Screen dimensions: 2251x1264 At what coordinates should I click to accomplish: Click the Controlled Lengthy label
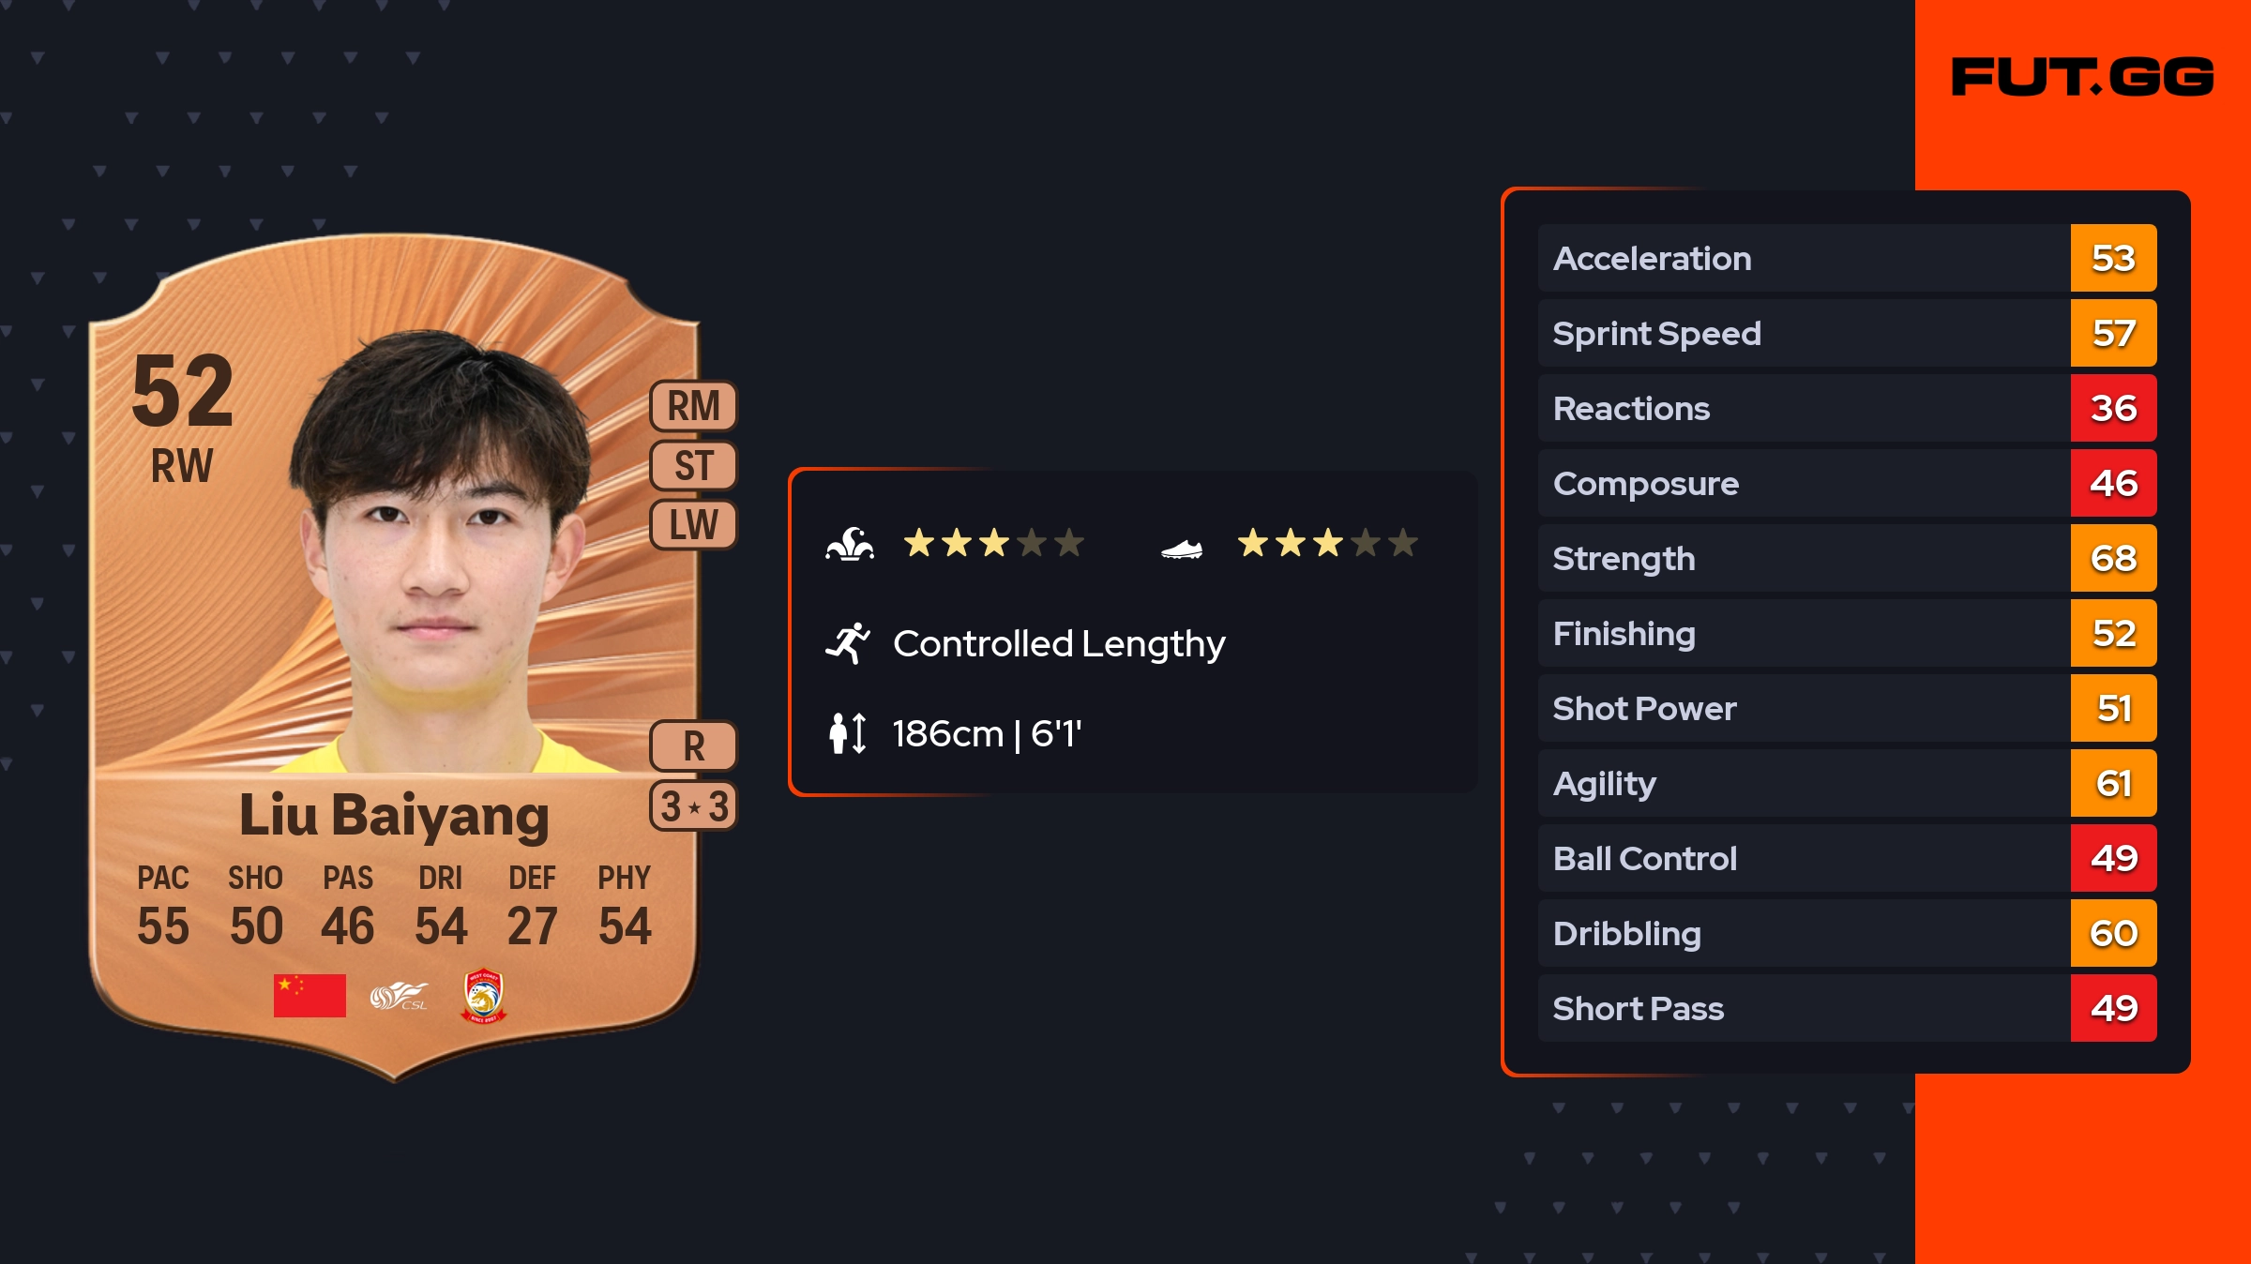coord(1059,644)
